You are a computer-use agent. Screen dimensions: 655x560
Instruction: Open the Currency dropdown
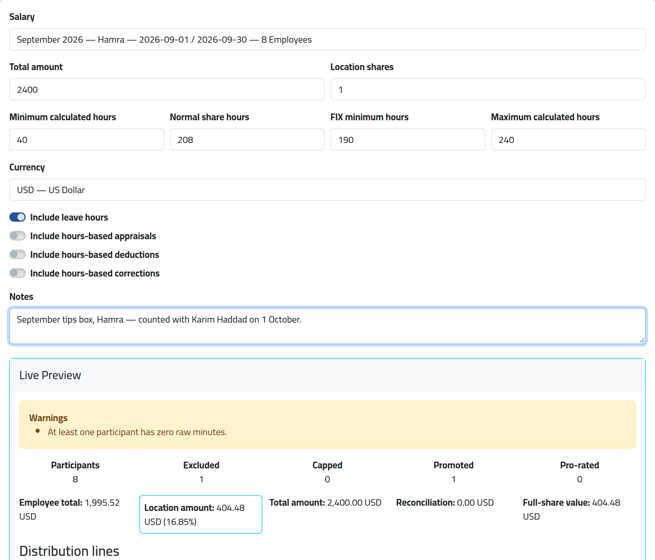pyautogui.click(x=327, y=190)
